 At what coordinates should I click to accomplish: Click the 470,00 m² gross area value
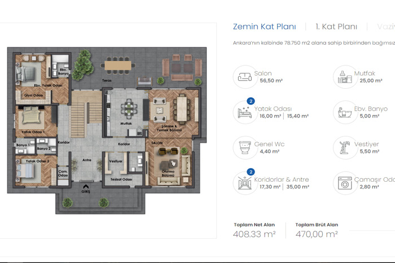317,234
